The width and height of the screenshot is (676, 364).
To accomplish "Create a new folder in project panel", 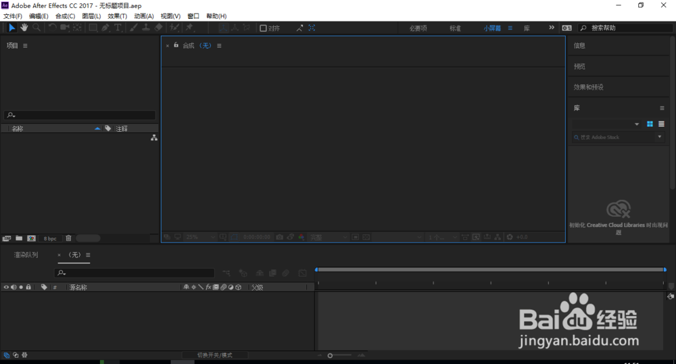I will [x=19, y=238].
